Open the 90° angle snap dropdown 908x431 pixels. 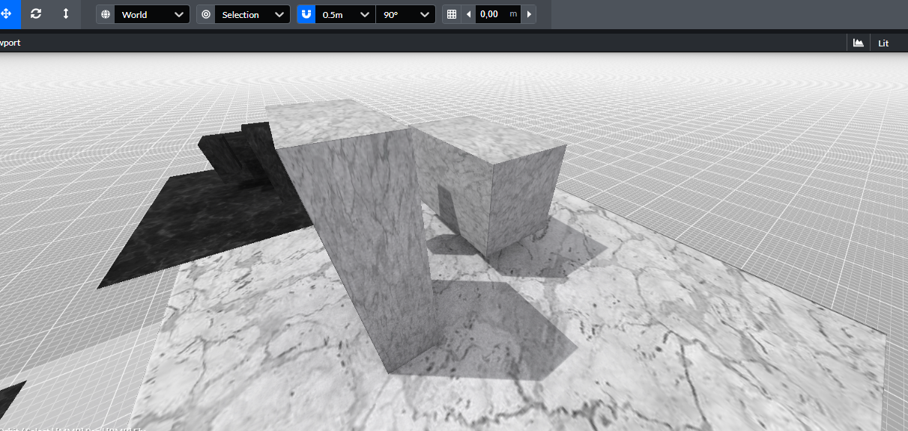point(405,14)
